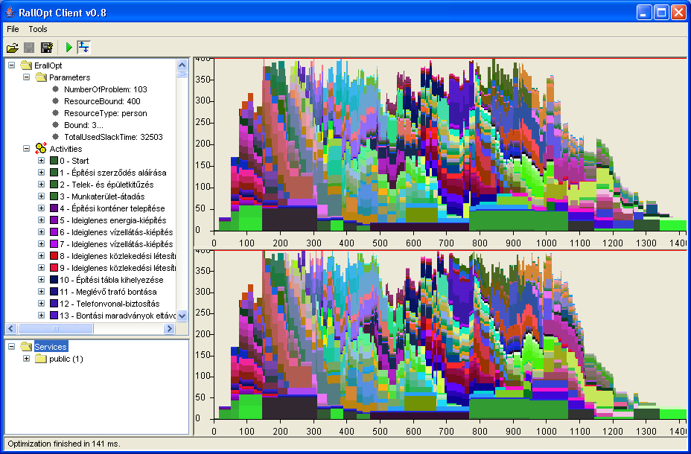Select the label "3 - Munkaterület-átadás"

click(x=102, y=196)
